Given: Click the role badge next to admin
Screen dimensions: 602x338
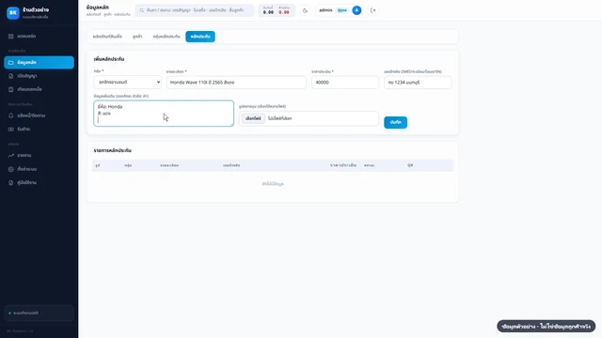Looking at the screenshot, I should click(342, 10).
